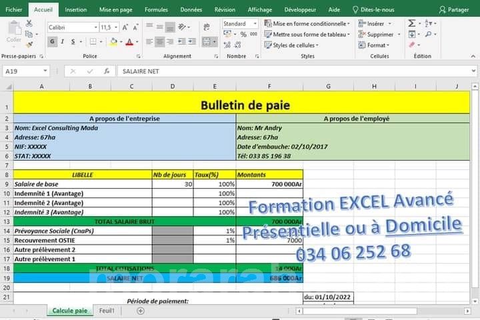Click the Cut scissors icon
The height and width of the screenshot is (320, 480).
click(x=28, y=23)
